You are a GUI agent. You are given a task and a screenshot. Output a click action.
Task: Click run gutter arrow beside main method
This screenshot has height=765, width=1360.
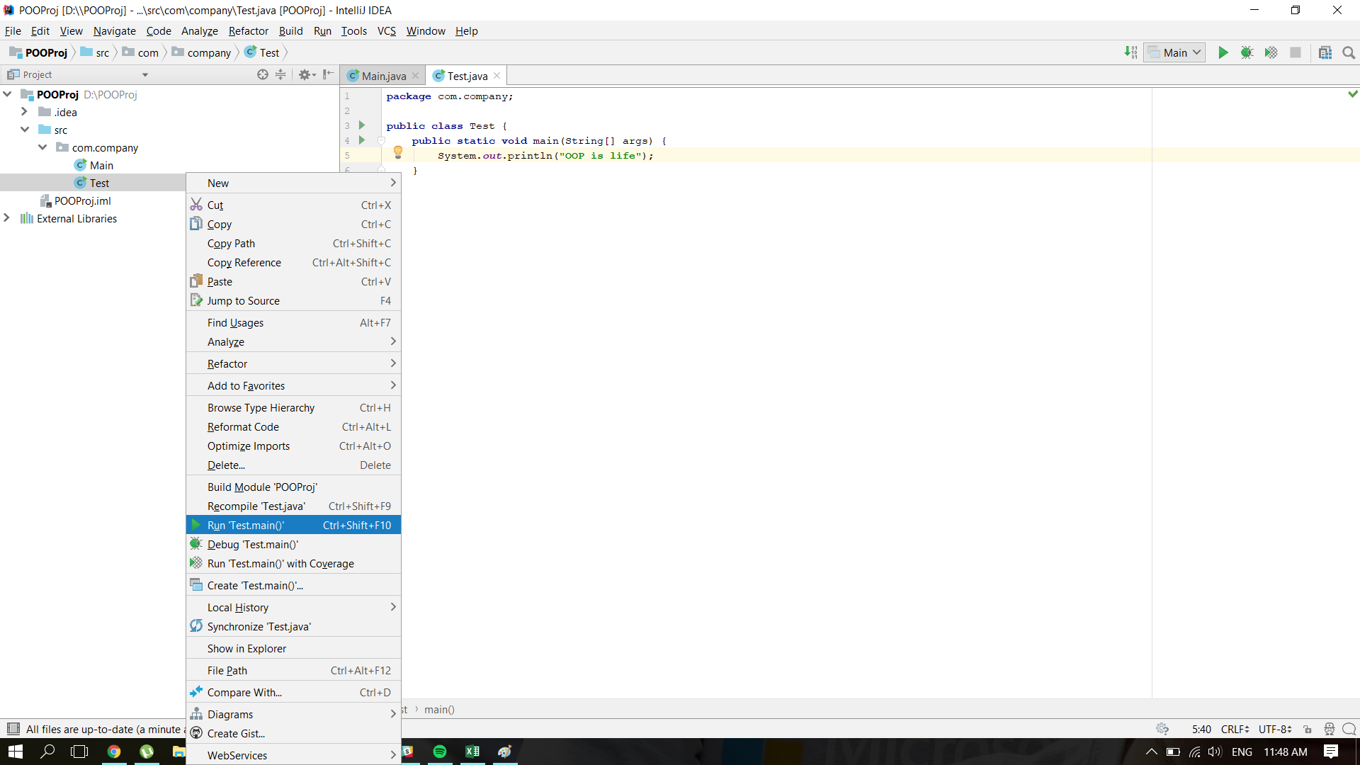[x=362, y=140]
